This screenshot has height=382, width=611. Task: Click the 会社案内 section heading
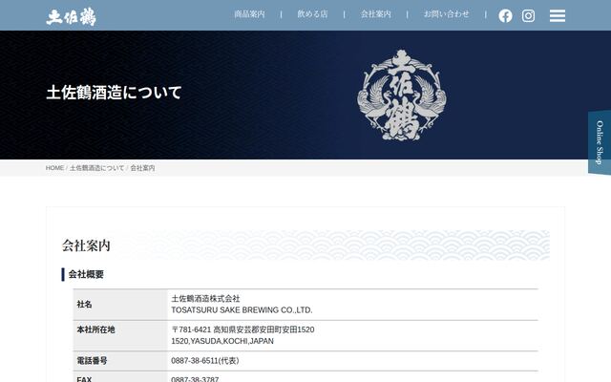(86, 245)
